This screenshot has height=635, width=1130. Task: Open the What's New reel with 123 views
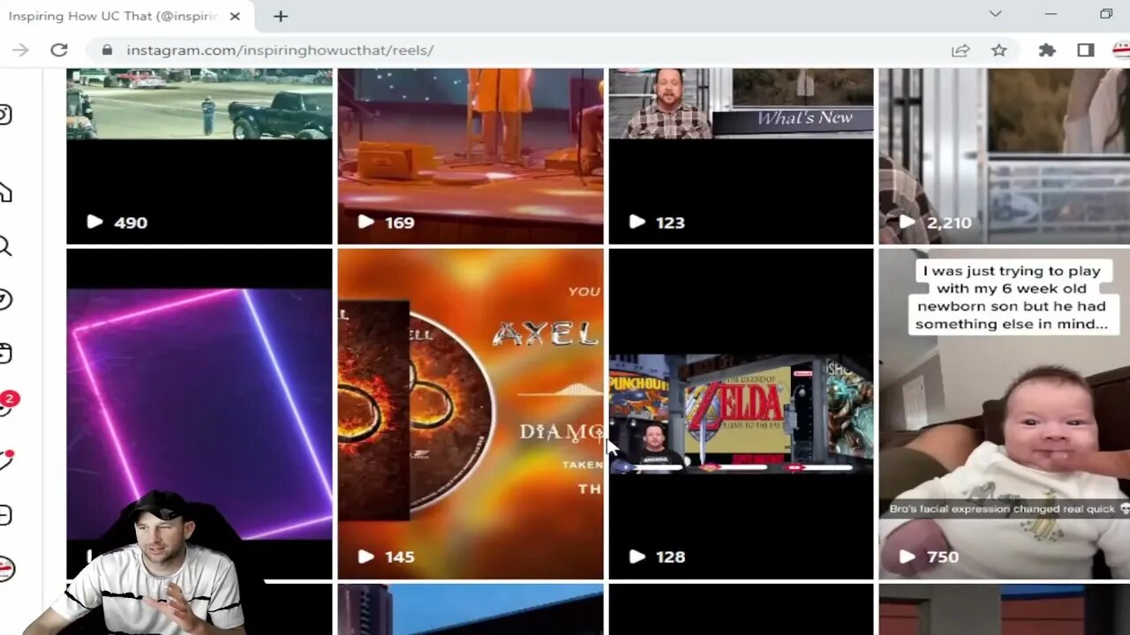coord(741,156)
